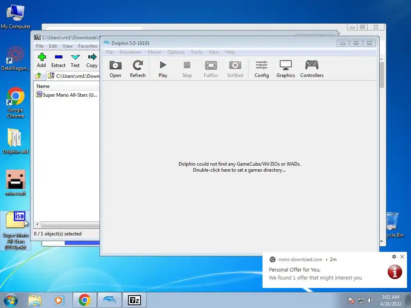This screenshot has height=308, width=411.
Task: Go up one folder level in 7-Zip
Action: [x=38, y=76]
